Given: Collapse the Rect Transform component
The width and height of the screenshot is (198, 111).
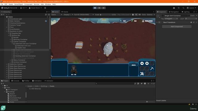Looking at the screenshot, I should click(x=157, y=23).
